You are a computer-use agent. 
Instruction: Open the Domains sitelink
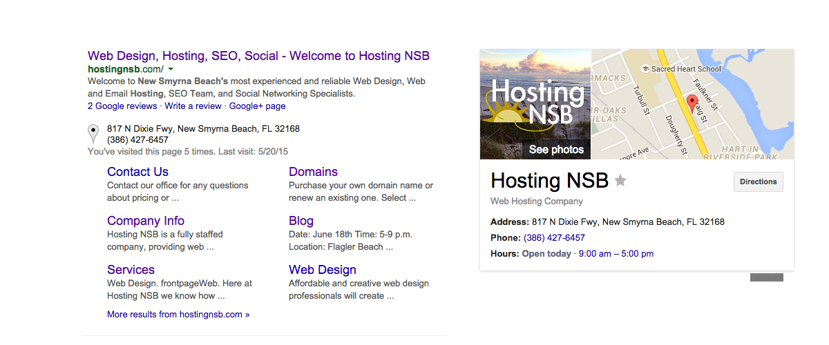(313, 172)
